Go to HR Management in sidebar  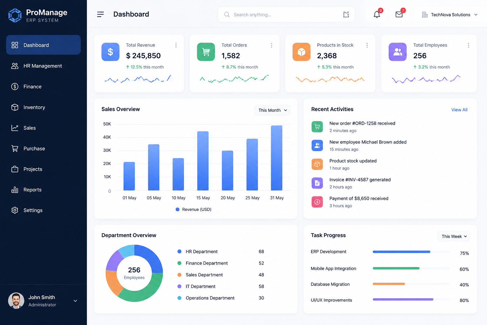coord(43,66)
